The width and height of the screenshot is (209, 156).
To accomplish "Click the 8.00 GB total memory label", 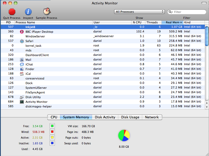I will point(124,147).
